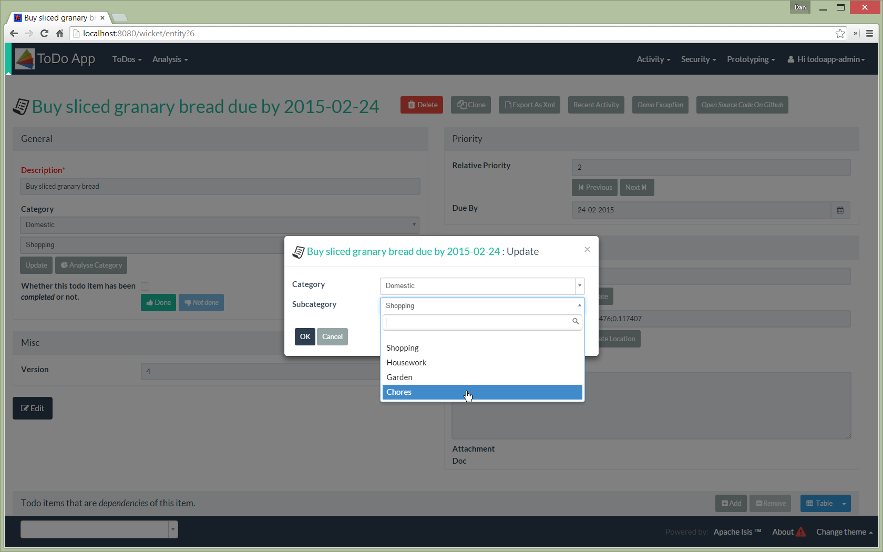The image size is (883, 552).
Task: Click the ToDo App logo icon
Action: [25, 59]
